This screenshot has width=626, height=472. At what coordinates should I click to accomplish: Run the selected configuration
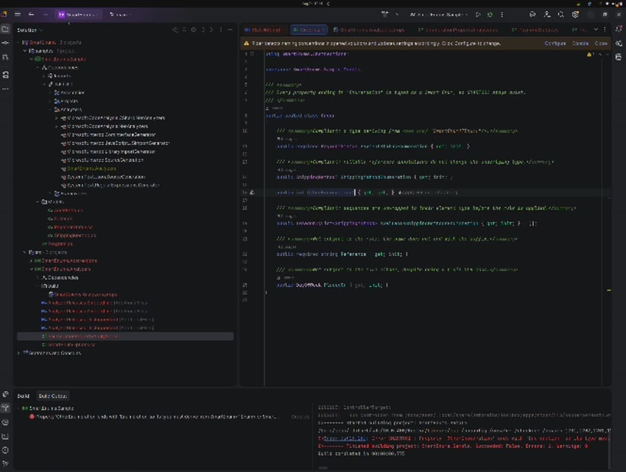tap(478, 14)
